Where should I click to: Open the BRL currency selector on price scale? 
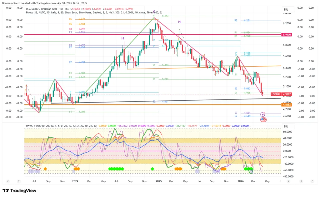coord(286,10)
